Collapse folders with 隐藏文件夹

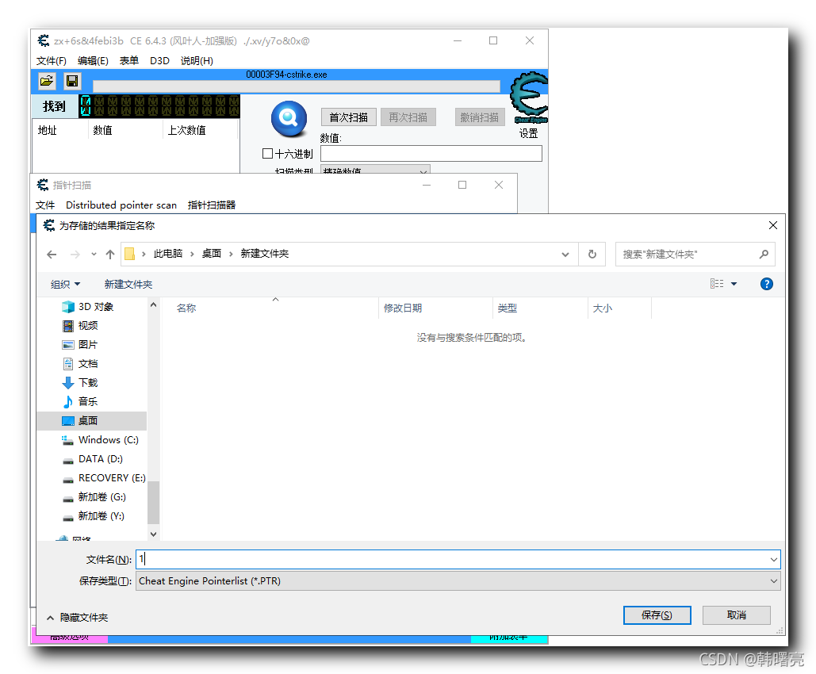pyautogui.click(x=77, y=618)
